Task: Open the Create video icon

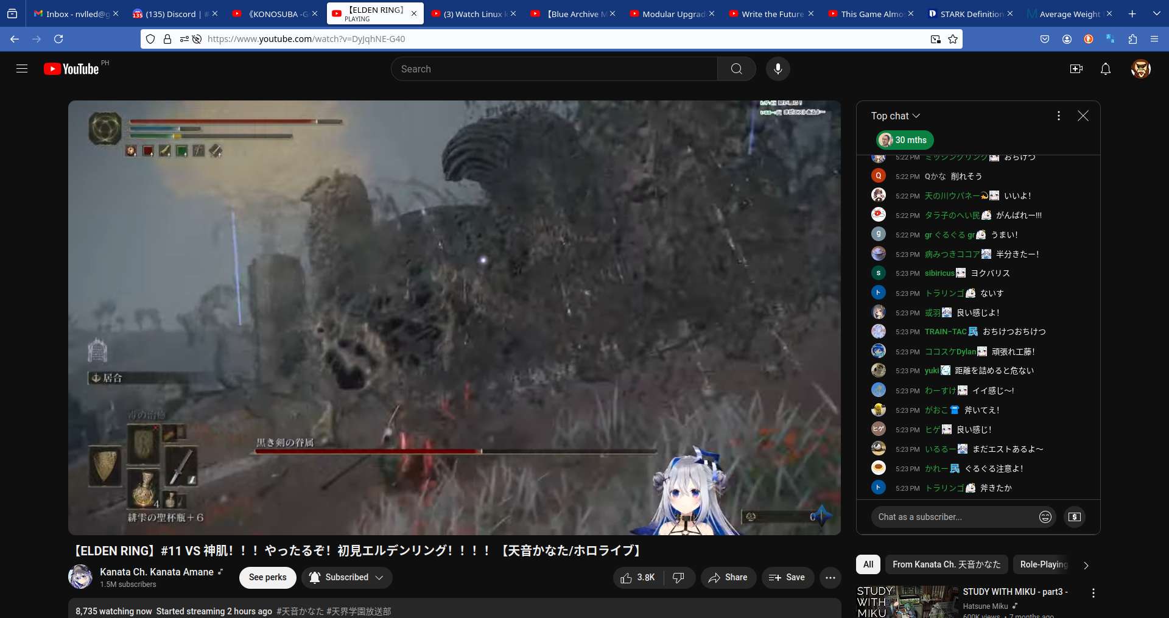Action: click(x=1076, y=69)
